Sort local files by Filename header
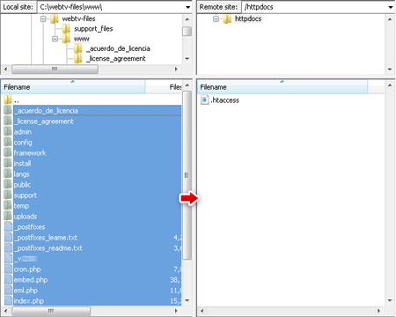 pos(73,87)
